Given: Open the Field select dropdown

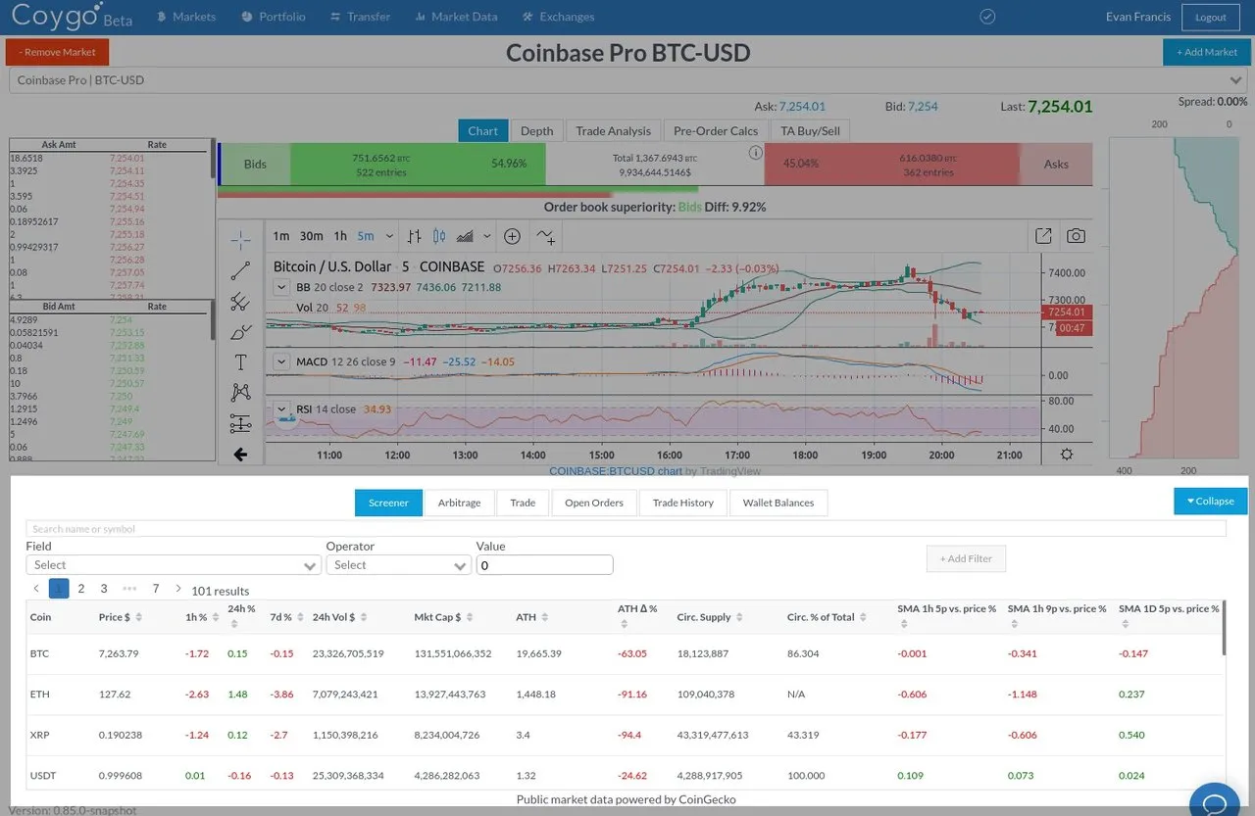Looking at the screenshot, I should [174, 565].
